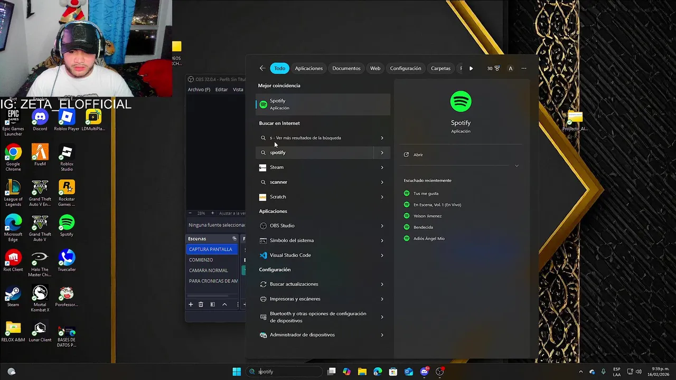Image resolution: width=676 pixels, height=380 pixels.
Task: Open the Spotify desktop shortcut
Action: [x=67, y=226]
